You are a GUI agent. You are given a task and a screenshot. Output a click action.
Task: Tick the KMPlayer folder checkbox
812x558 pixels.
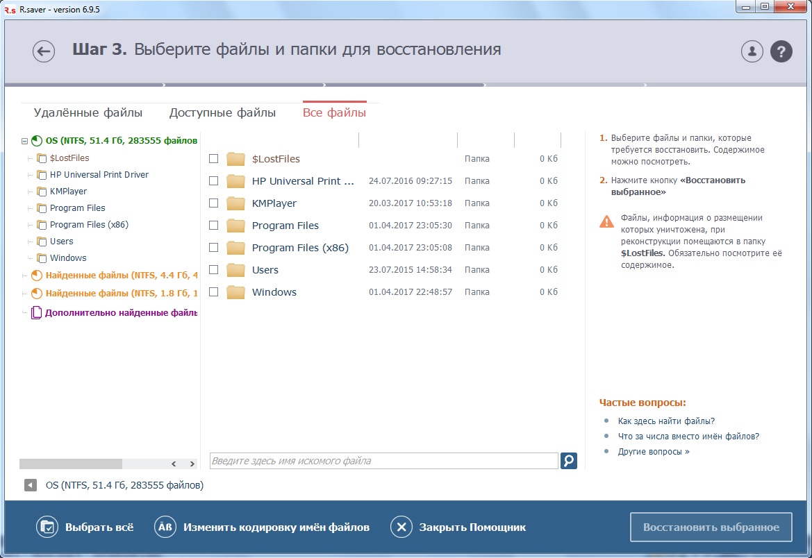tap(213, 203)
